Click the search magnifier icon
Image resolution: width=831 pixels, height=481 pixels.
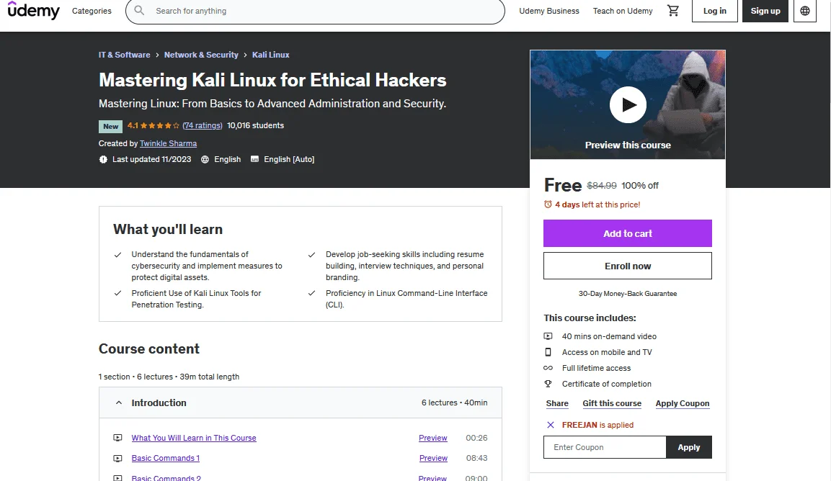pyautogui.click(x=139, y=11)
